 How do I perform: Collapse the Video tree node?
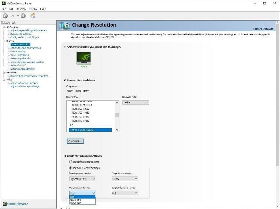click(4, 80)
